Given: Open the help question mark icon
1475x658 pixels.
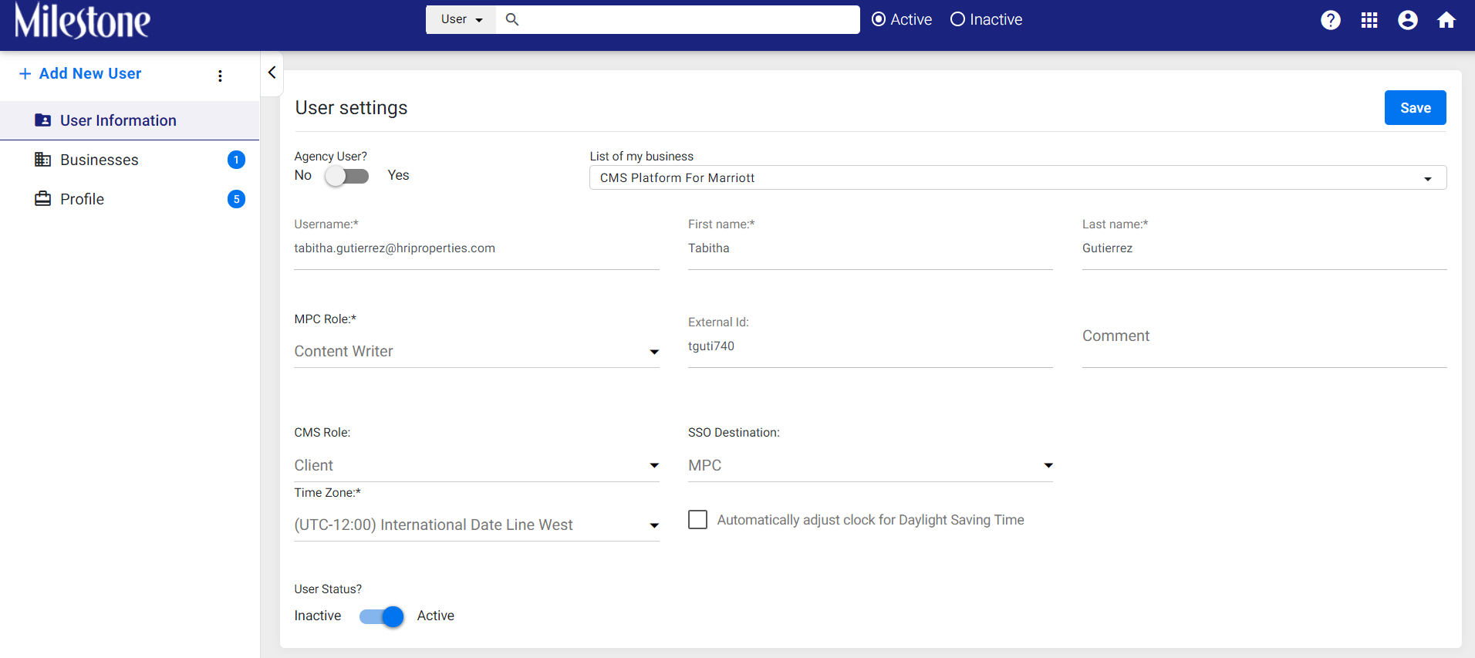Looking at the screenshot, I should point(1331,20).
